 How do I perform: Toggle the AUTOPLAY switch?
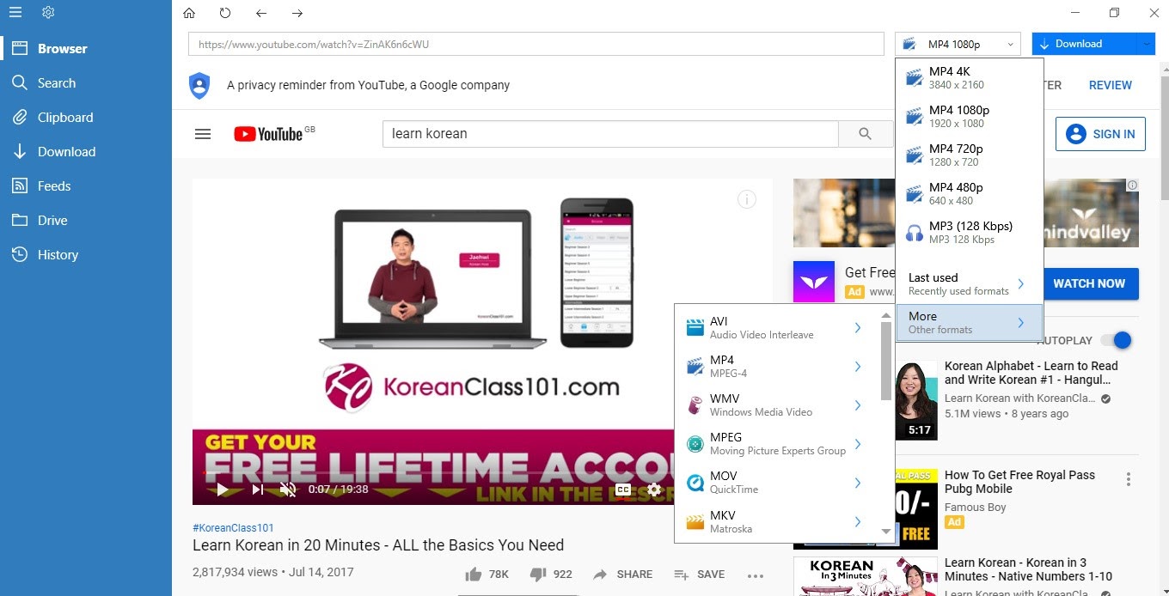click(x=1117, y=341)
